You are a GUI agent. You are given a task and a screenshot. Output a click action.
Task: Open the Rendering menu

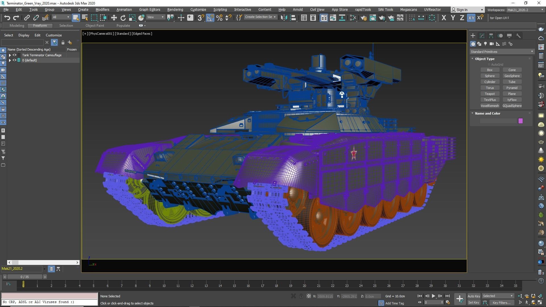coord(175,9)
